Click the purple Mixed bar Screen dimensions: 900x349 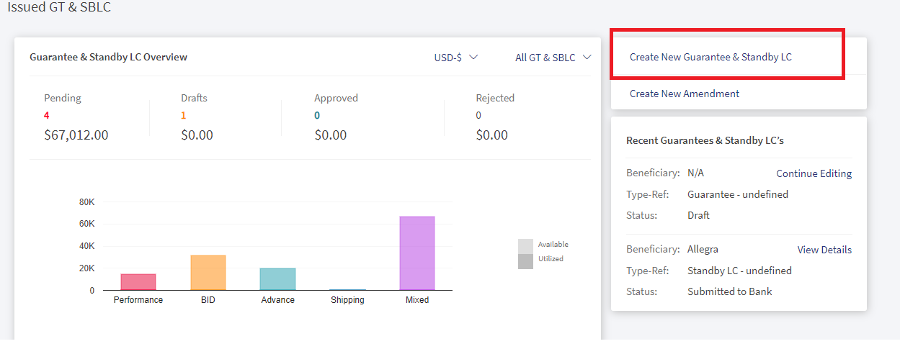click(417, 253)
